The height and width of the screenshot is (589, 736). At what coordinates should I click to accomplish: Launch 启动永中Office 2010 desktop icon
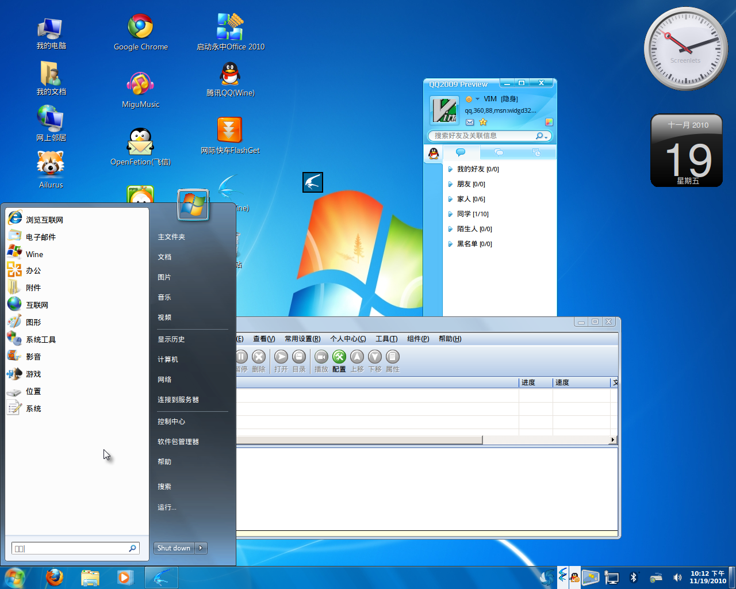230,32
